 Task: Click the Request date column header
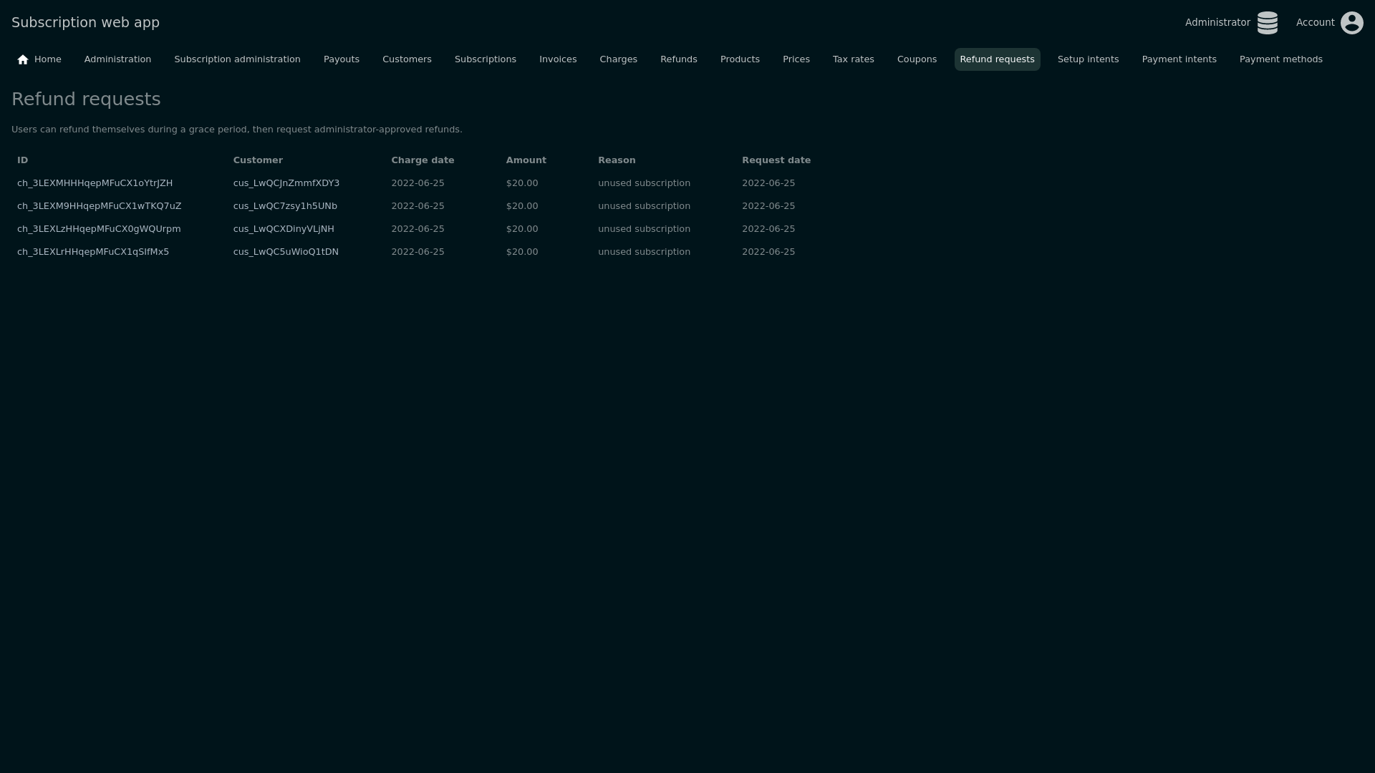[776, 160]
